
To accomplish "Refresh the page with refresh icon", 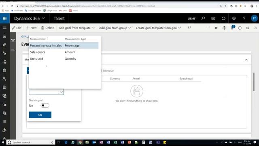I will (x=240, y=28).
